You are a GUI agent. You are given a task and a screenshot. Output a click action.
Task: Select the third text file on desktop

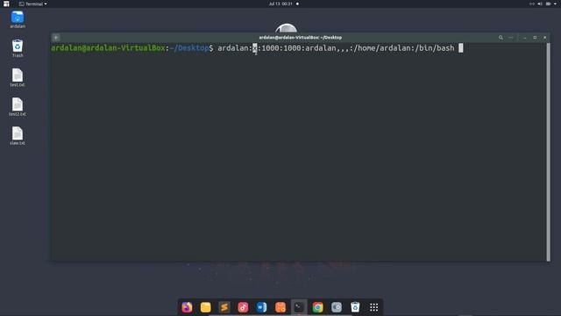click(18, 136)
